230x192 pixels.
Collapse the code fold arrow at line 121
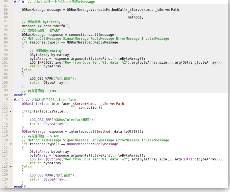pyautogui.click(x=10, y=144)
